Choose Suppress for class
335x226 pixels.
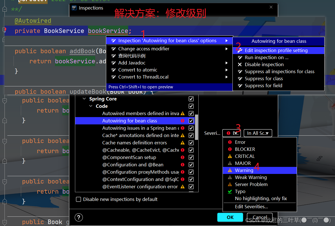tap(279, 79)
